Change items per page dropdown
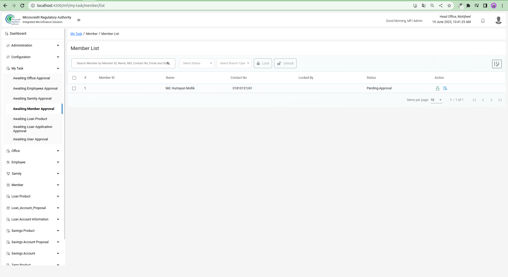508x277 pixels. coord(436,100)
